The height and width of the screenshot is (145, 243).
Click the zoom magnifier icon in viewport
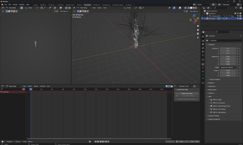[198, 26]
